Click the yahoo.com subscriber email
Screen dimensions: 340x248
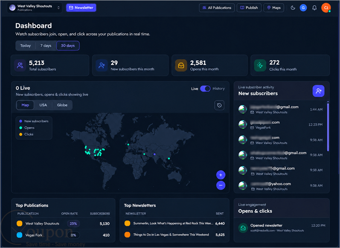pos(271,184)
